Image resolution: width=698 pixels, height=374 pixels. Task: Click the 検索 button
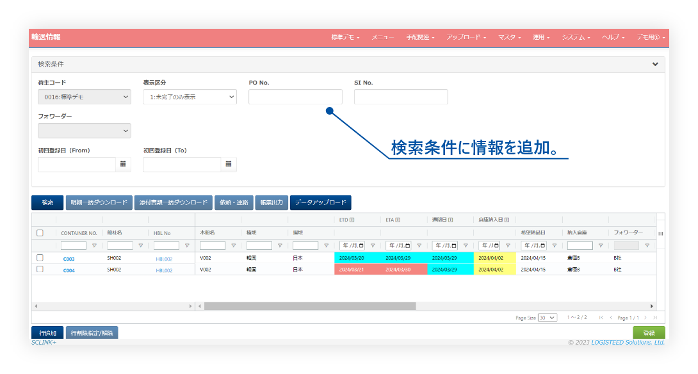[47, 202]
